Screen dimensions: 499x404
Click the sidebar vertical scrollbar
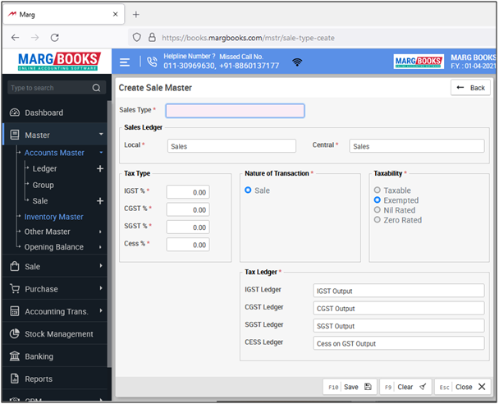109,234
